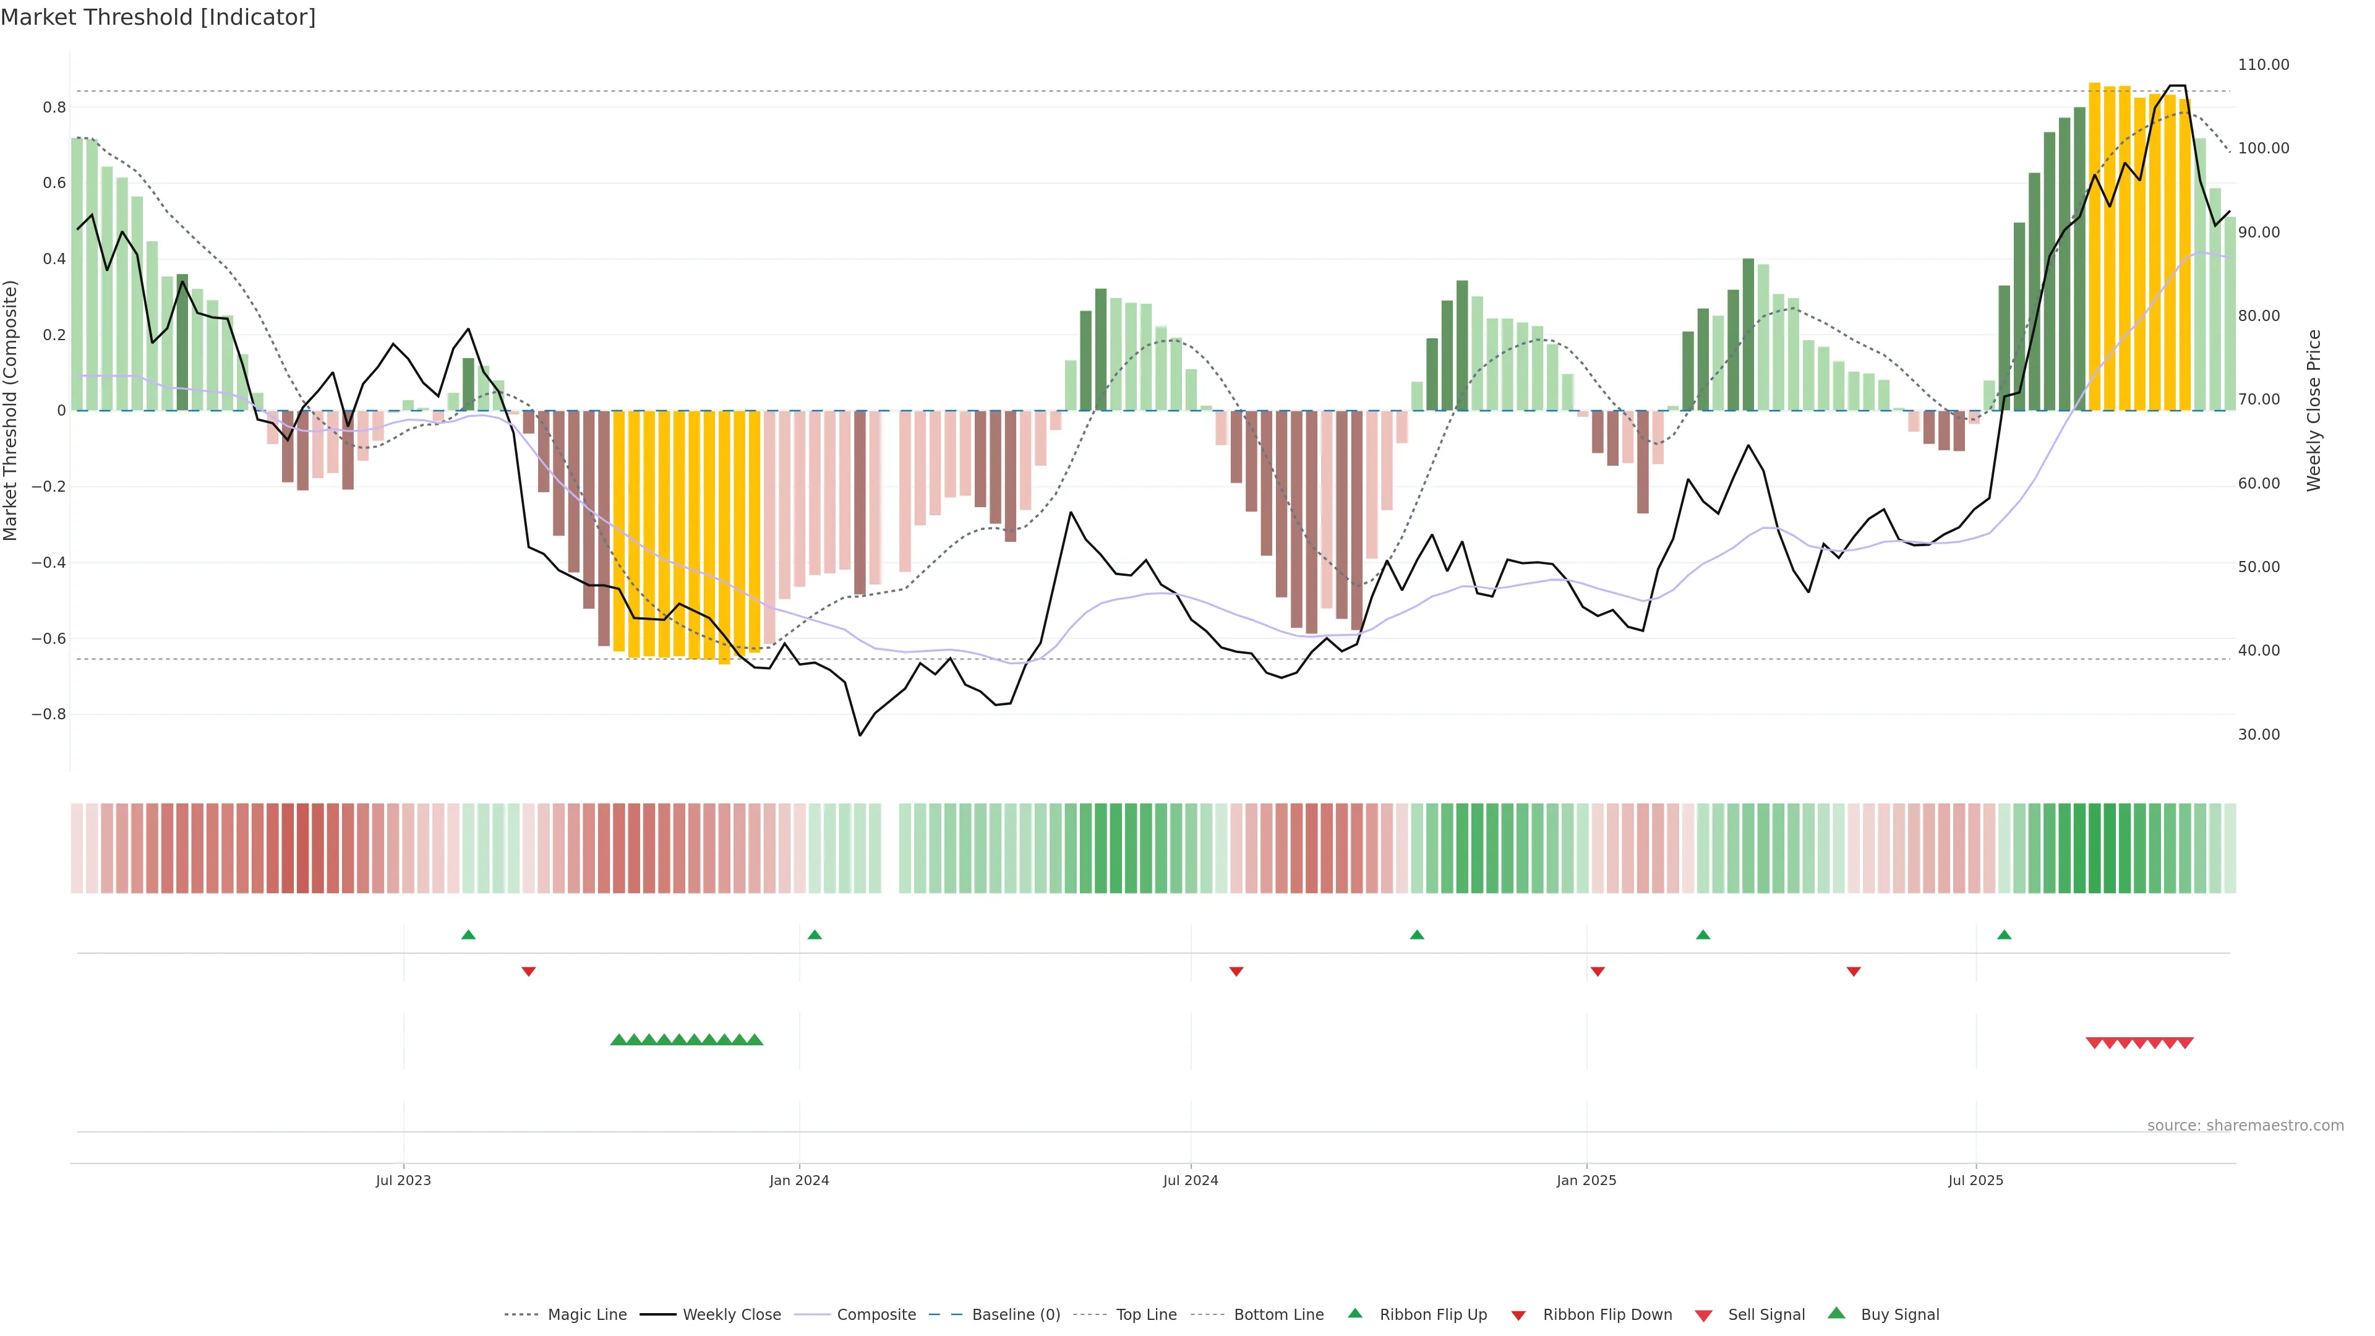Click the last ribbon flip up marker near Jul 2025

pos(2005,935)
